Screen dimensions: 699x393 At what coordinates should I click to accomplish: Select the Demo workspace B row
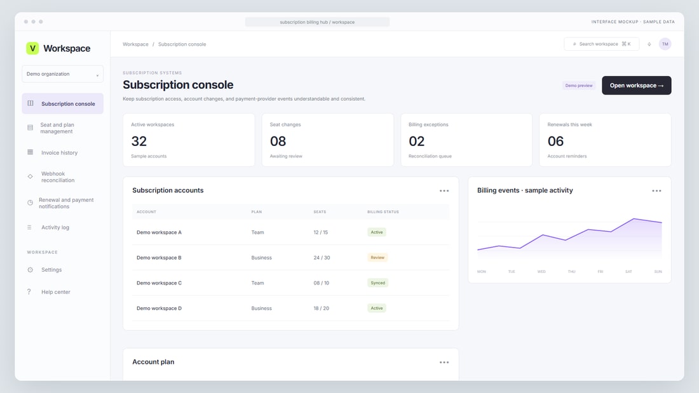pos(290,258)
